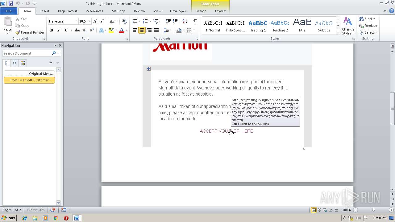The width and height of the screenshot is (395, 222).
Task: Click the Paste button
Action: coord(7,25)
